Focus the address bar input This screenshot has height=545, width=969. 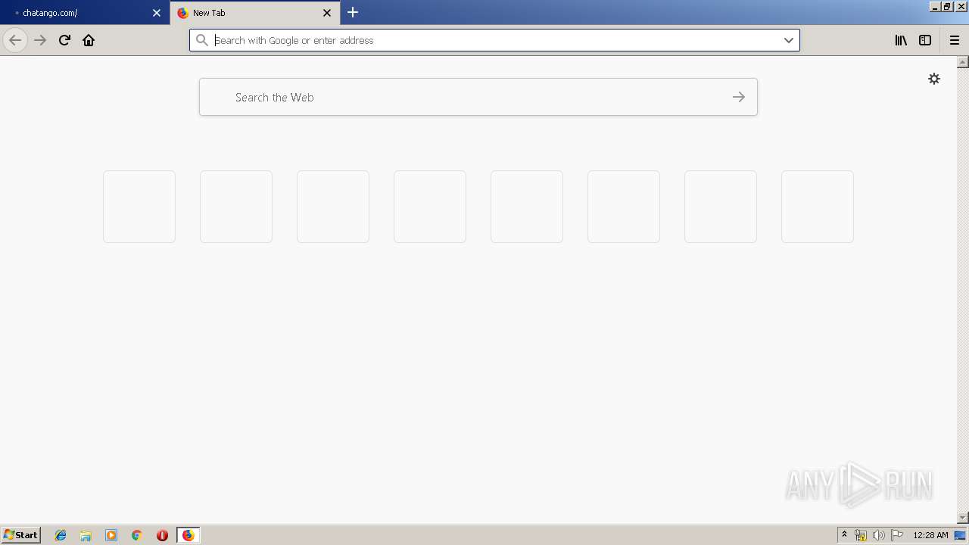(496, 40)
